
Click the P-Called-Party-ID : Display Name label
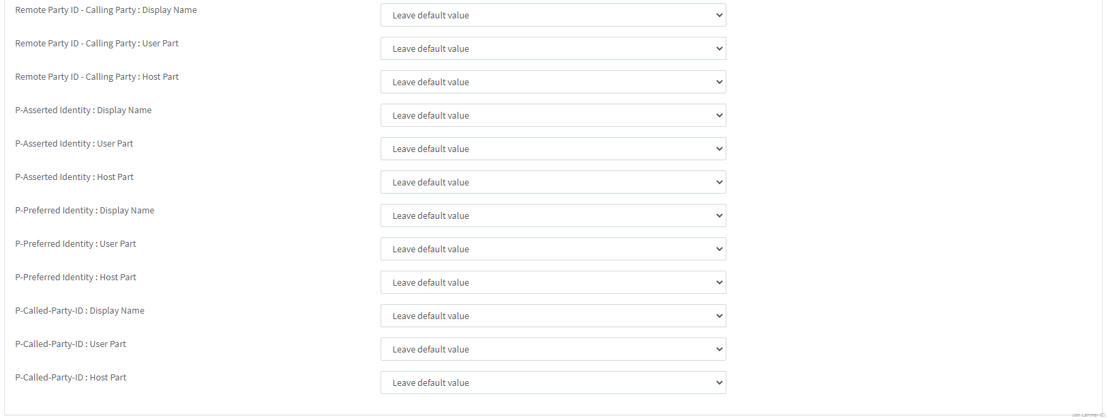[x=80, y=311]
